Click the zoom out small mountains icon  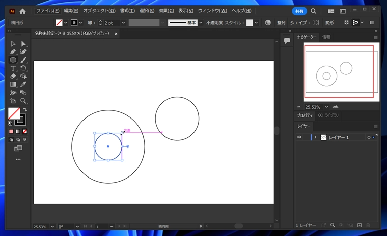[x=299, y=107]
